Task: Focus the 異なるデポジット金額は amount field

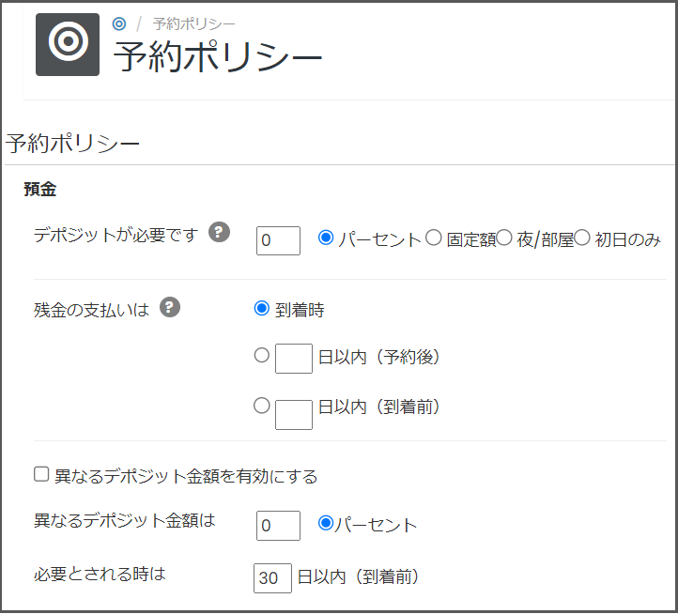Action: click(x=278, y=526)
